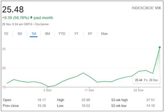Click the 25.48 current price
The width and height of the screenshot is (164, 112).
click(13, 9)
